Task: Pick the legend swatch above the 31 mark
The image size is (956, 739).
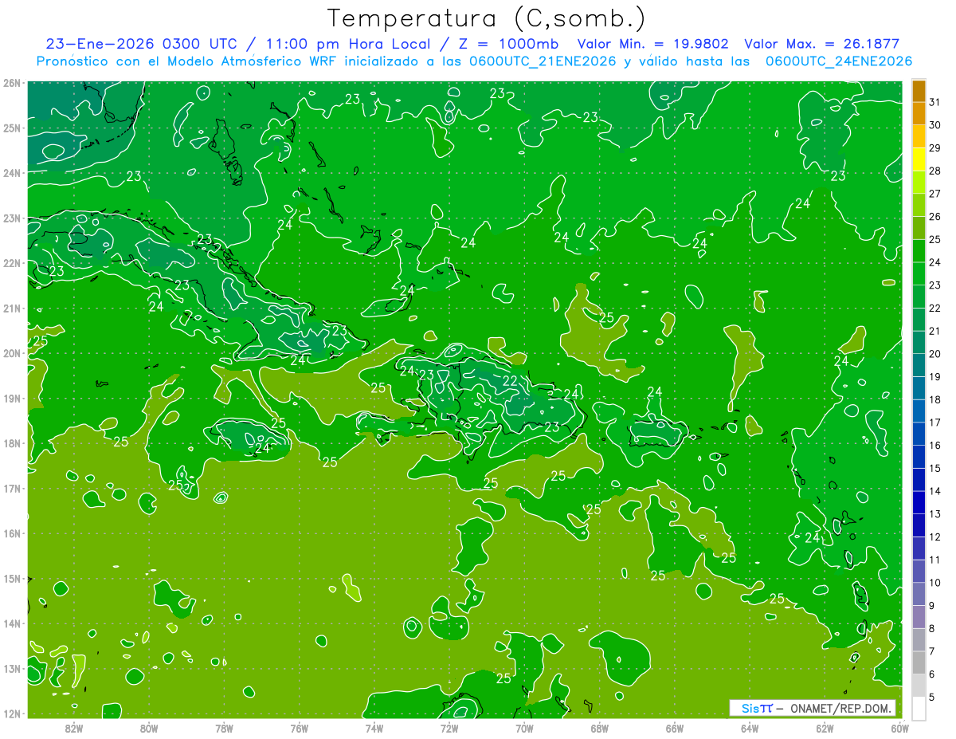Action: [x=919, y=91]
